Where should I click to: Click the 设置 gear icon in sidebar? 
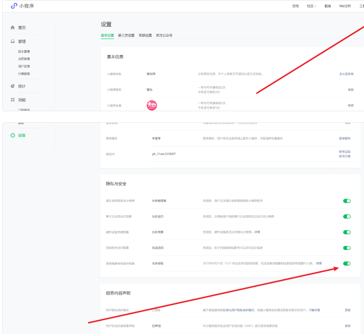pyautogui.click(x=12, y=135)
